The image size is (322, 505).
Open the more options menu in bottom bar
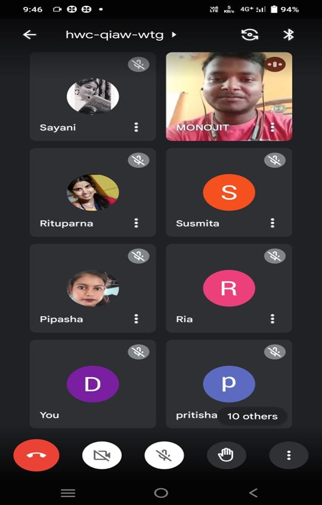point(288,455)
